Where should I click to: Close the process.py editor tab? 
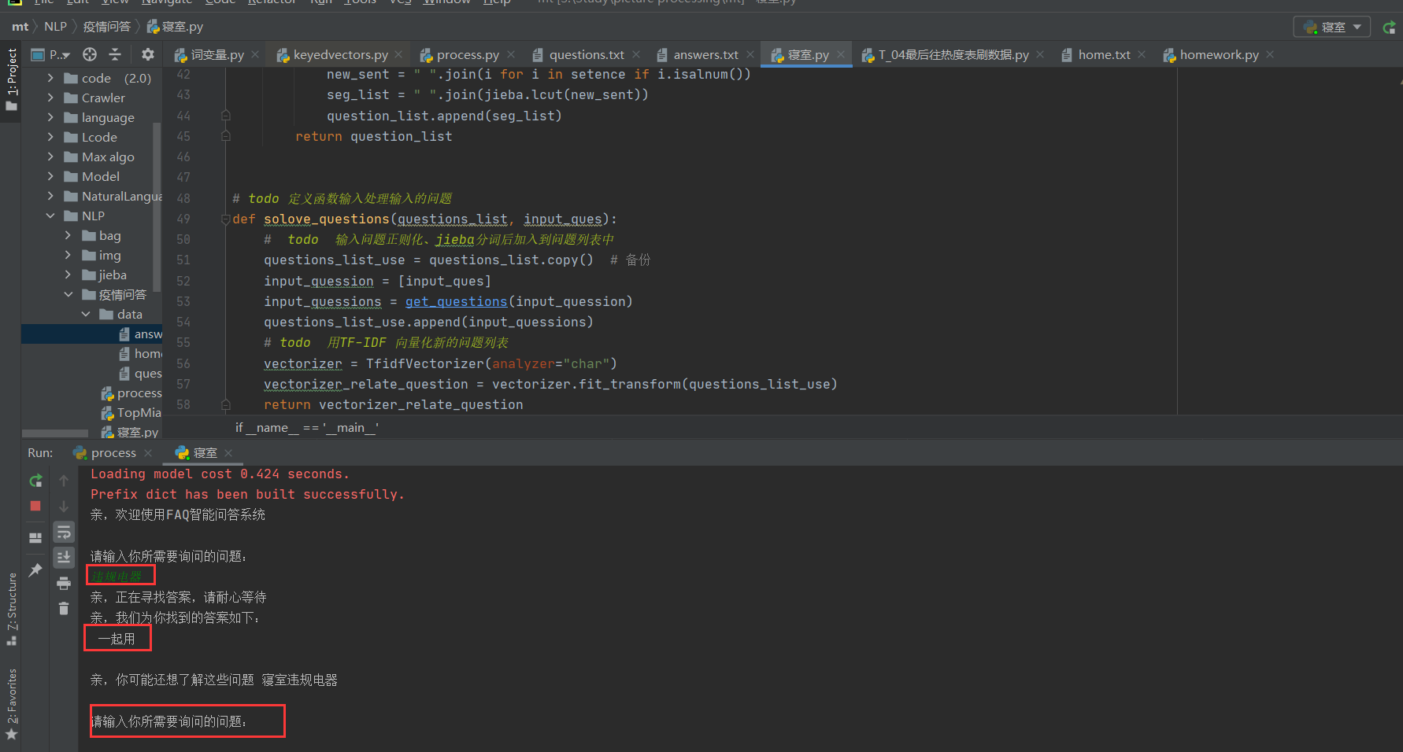(x=511, y=54)
